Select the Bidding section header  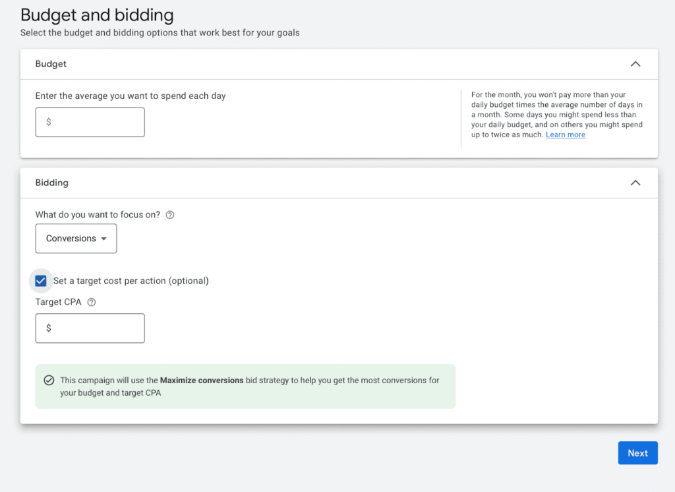tap(51, 183)
